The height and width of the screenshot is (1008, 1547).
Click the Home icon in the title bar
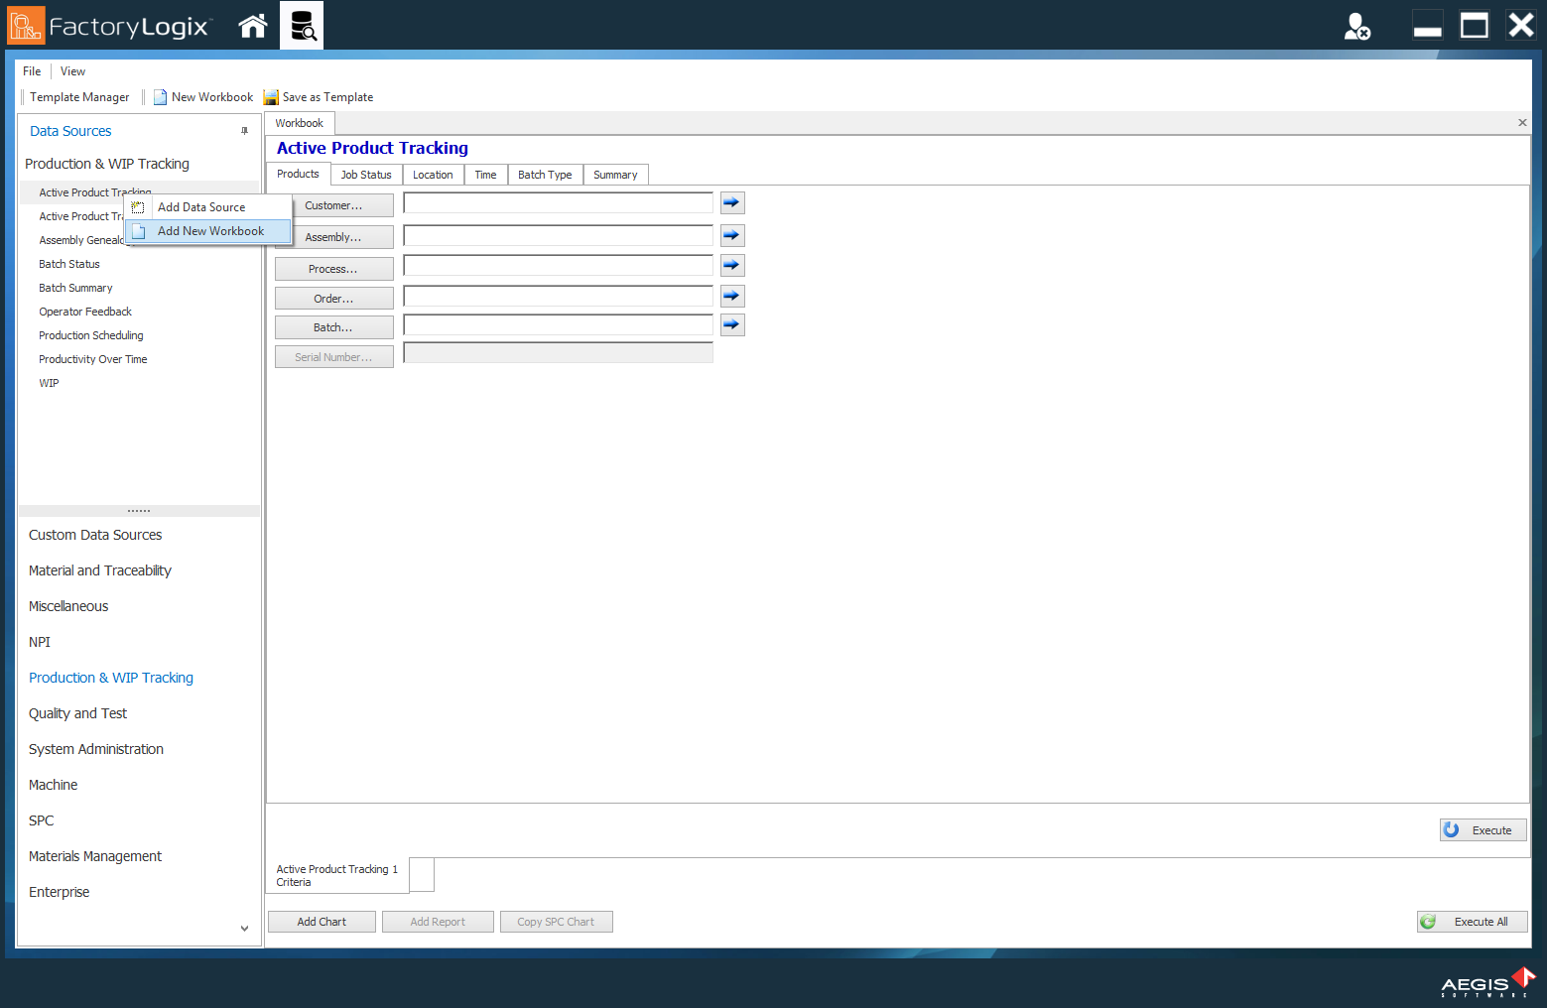point(252,25)
